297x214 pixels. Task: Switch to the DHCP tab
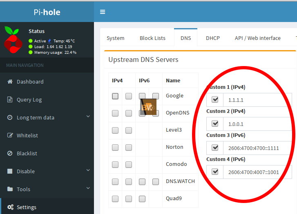(213, 38)
